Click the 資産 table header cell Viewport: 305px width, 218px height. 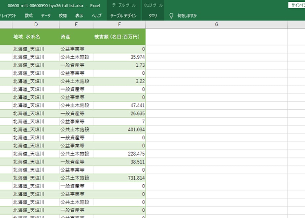76,37
